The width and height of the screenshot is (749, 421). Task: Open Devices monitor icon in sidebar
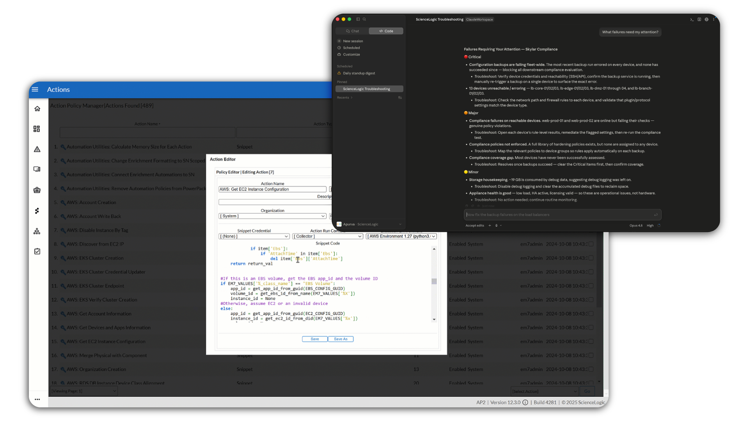(x=37, y=169)
